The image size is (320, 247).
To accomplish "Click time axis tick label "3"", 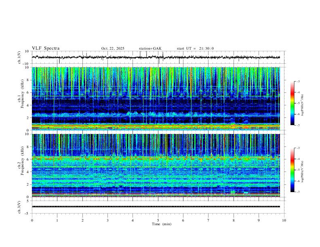I will [x=107, y=220].
